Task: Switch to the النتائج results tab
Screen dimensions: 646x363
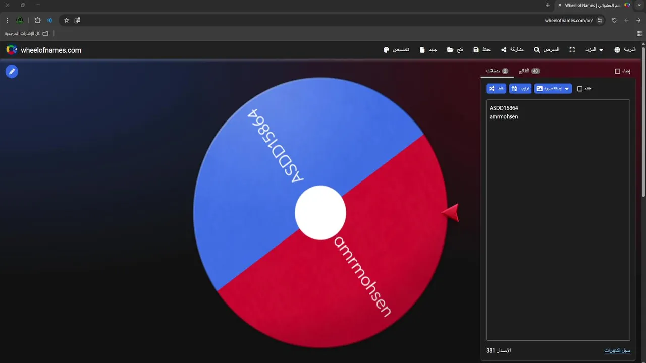Action: click(529, 71)
